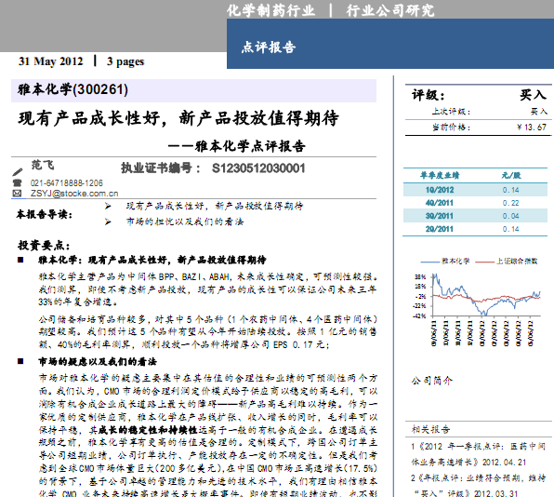This screenshot has height=497, width=554.
Task: Click the 当前价格 label
Action: [x=451, y=127]
